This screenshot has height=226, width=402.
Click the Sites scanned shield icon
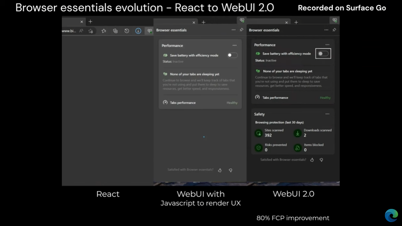(259, 133)
